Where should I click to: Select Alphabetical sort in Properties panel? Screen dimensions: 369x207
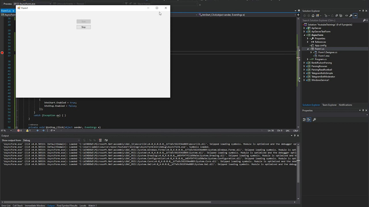click(309, 120)
